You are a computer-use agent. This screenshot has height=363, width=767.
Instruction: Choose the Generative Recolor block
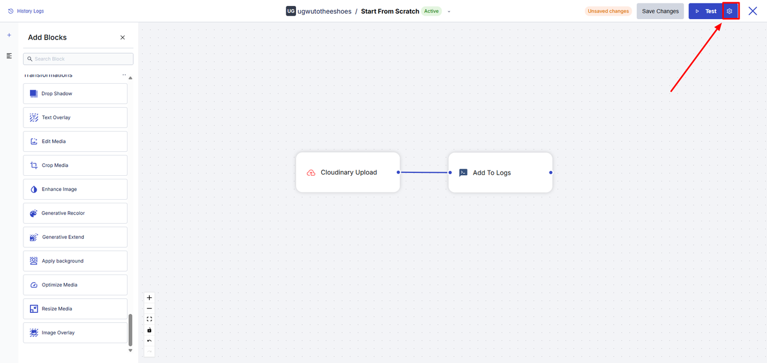76,213
